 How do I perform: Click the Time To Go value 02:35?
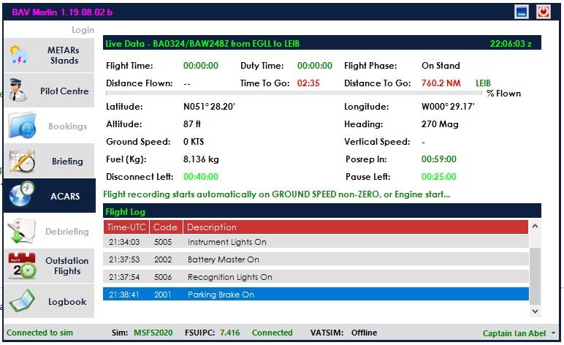coord(308,83)
